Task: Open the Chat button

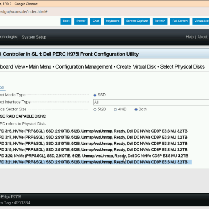Action: tap(96, 21)
